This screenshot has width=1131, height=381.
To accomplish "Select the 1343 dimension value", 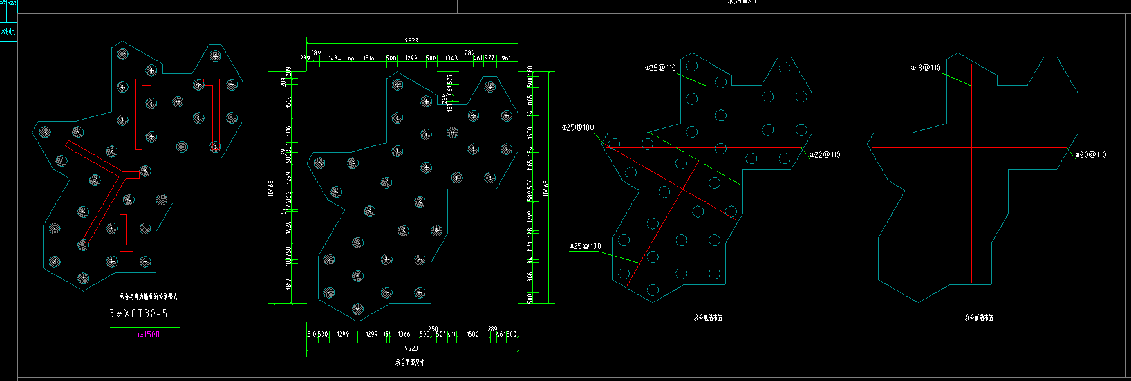I will point(451,59).
